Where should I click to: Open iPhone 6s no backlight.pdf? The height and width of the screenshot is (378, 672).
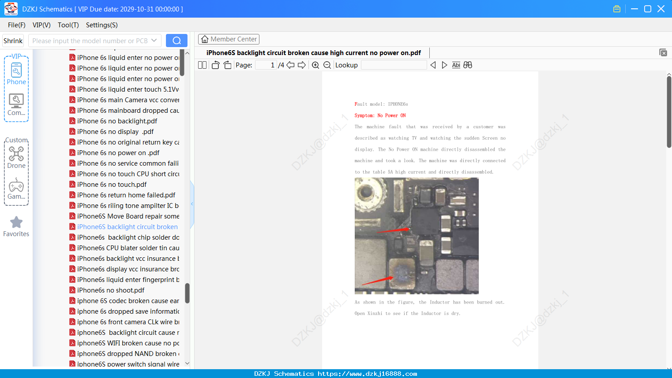click(x=117, y=121)
